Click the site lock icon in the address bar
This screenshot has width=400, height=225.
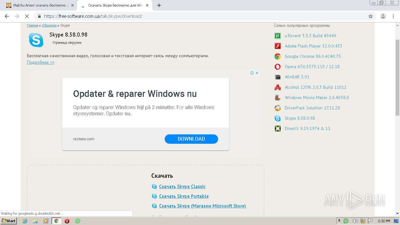(39, 16)
